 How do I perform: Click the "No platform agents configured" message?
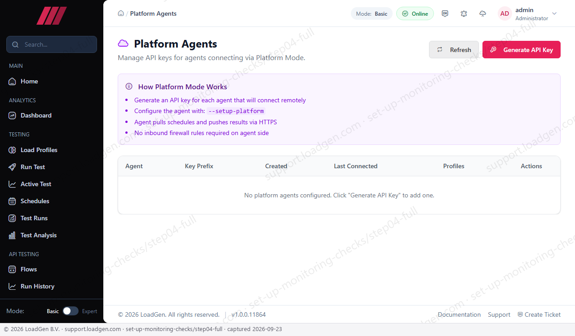(339, 195)
